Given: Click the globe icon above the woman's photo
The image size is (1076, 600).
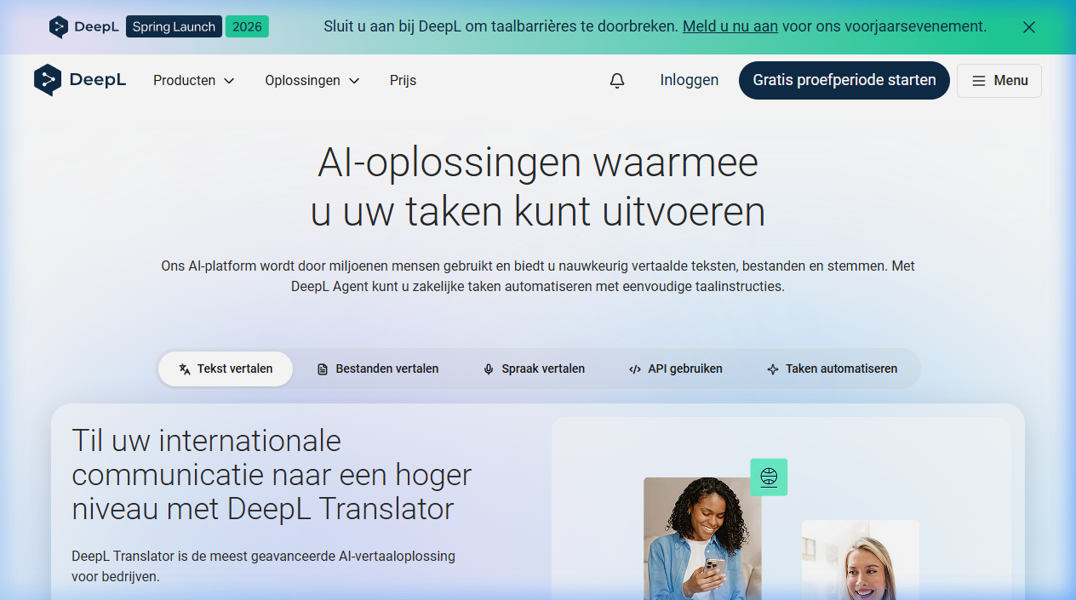Looking at the screenshot, I should [769, 477].
